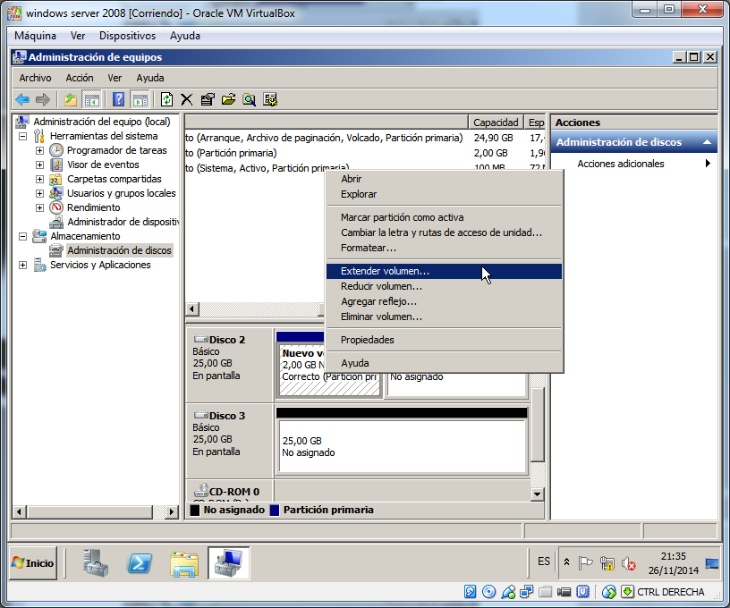Select Formatear… in the context menu
The width and height of the screenshot is (730, 608).
coord(444,248)
